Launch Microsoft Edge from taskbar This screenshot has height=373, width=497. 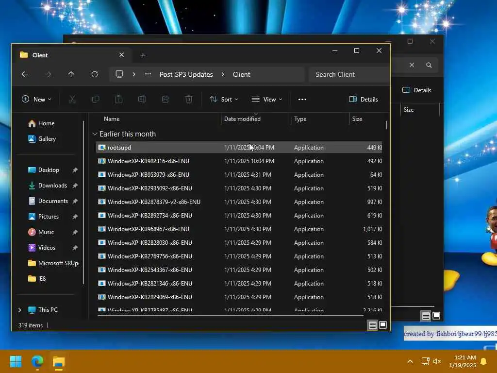point(37,361)
